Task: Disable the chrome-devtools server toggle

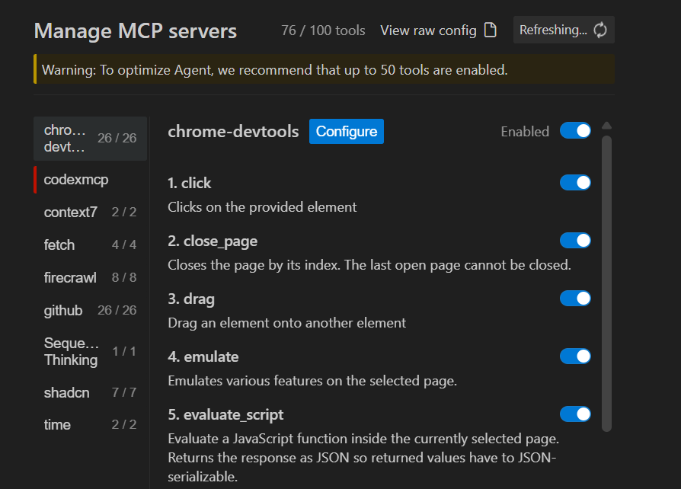Action: coord(575,131)
